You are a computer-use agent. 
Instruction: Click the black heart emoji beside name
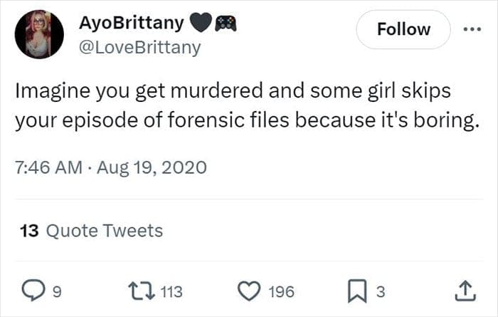point(201,24)
